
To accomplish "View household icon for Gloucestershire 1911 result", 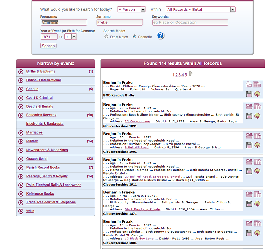I will [x=249, y=161].
